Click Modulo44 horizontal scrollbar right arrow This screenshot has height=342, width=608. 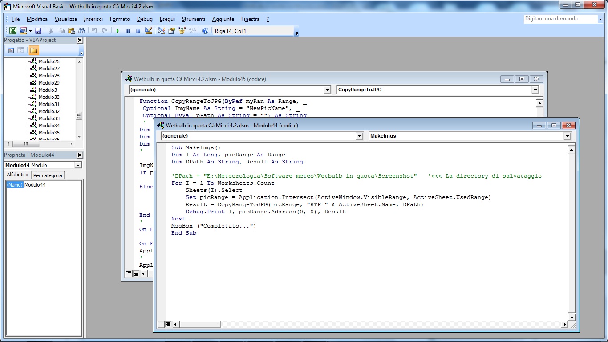565,324
